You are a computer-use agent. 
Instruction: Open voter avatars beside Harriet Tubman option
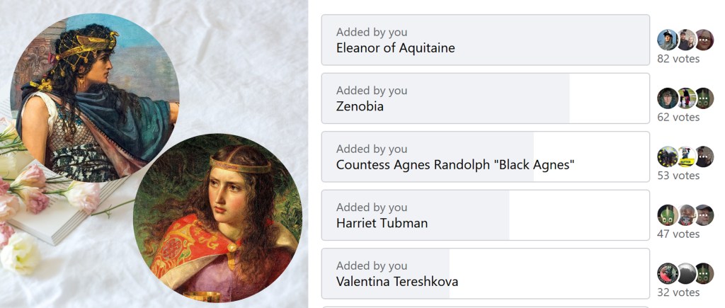tap(685, 215)
